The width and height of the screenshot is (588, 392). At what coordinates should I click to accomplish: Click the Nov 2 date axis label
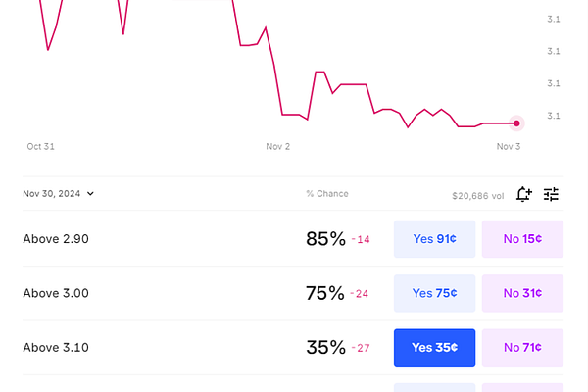(x=278, y=146)
